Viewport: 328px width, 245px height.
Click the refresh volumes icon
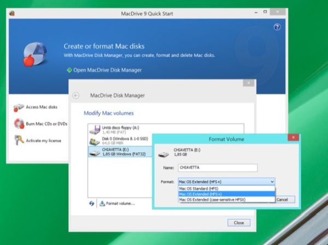tap(92, 203)
